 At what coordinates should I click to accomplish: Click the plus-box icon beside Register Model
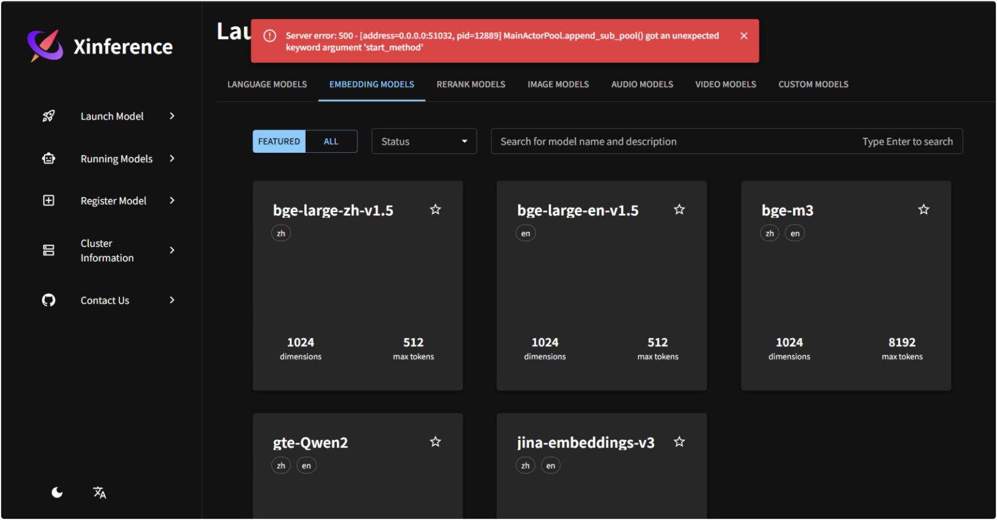(49, 200)
